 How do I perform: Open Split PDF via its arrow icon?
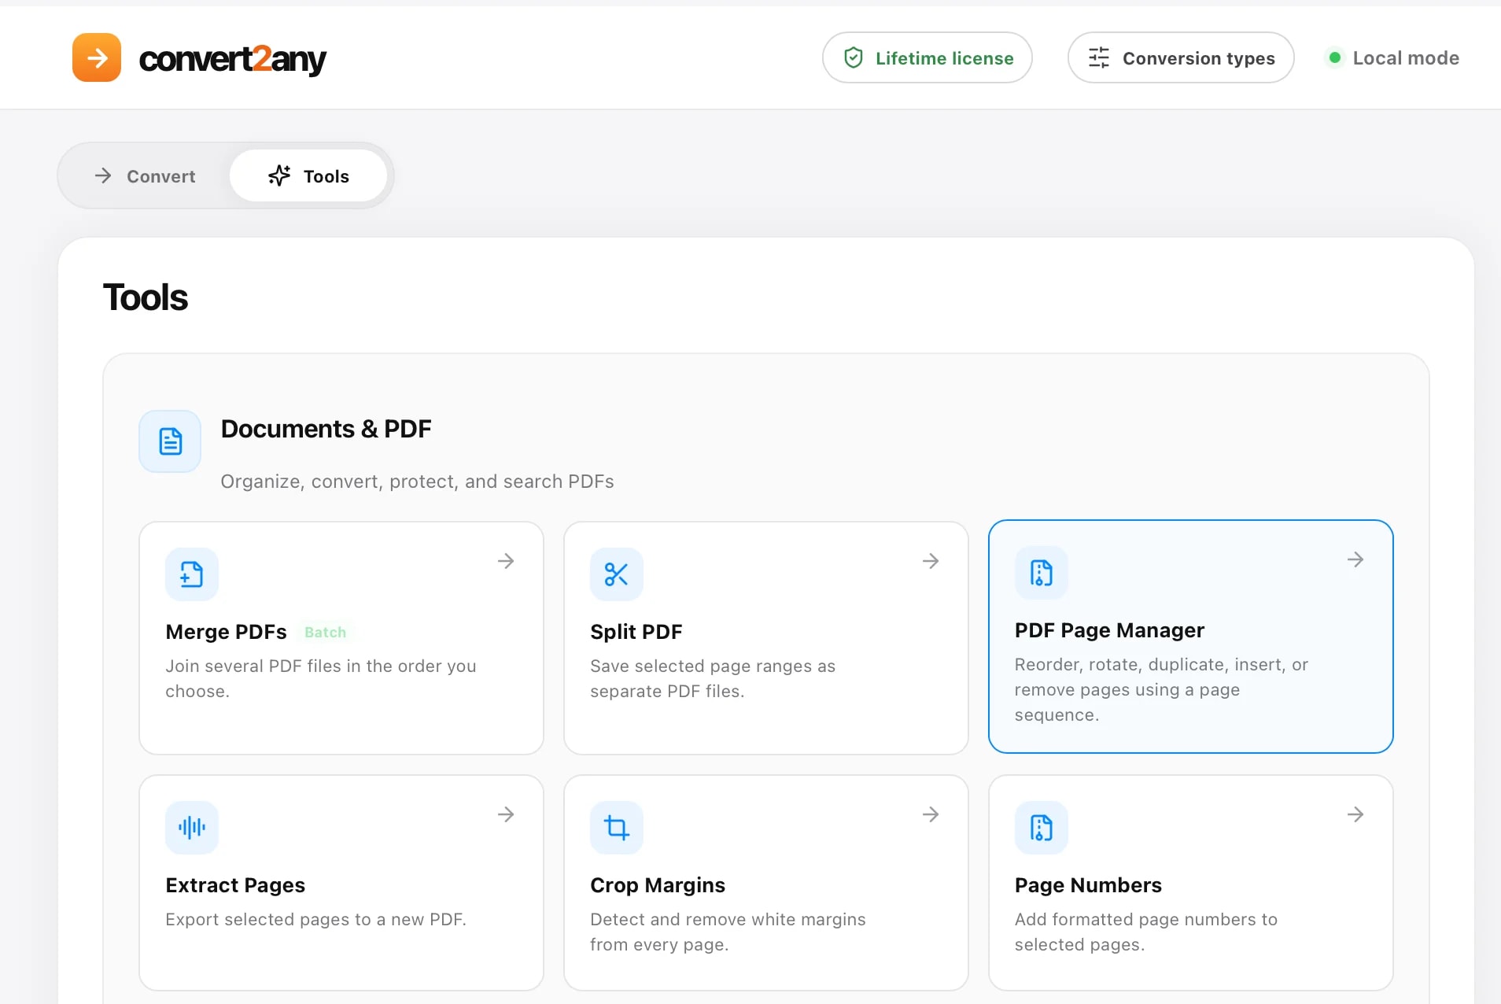coord(931,561)
